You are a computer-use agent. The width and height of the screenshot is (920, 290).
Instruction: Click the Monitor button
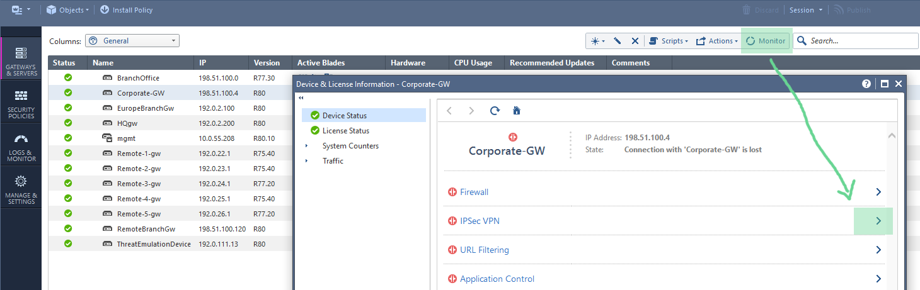click(x=766, y=41)
